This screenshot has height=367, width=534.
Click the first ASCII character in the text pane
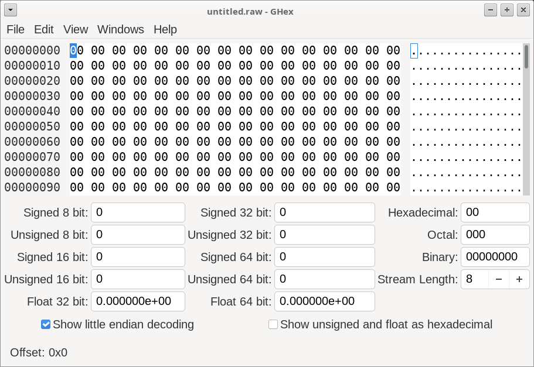tap(414, 51)
